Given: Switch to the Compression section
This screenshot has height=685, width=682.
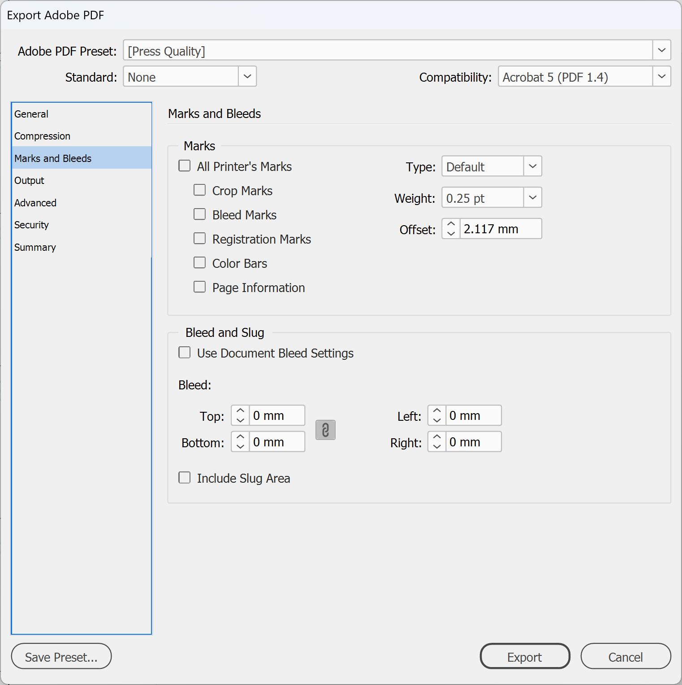Looking at the screenshot, I should [x=82, y=136].
